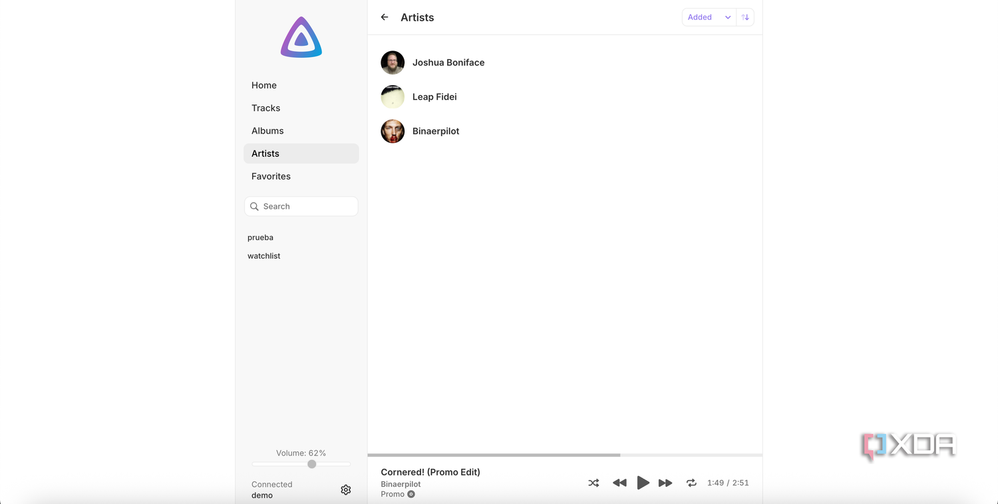Viewport: 998px width, 504px height.
Task: Skip to the next track
Action: [x=665, y=483]
